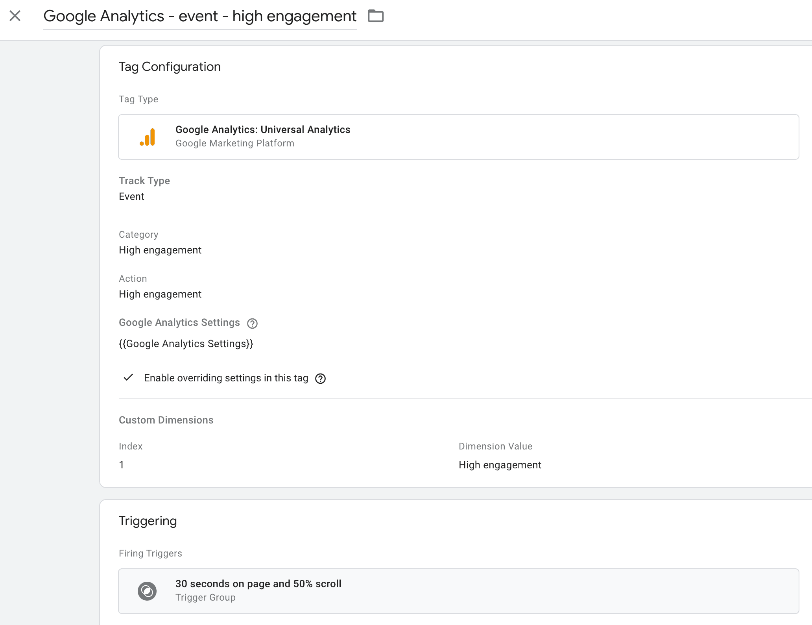Edit the tag name title field
The height and width of the screenshot is (625, 812).
[200, 17]
